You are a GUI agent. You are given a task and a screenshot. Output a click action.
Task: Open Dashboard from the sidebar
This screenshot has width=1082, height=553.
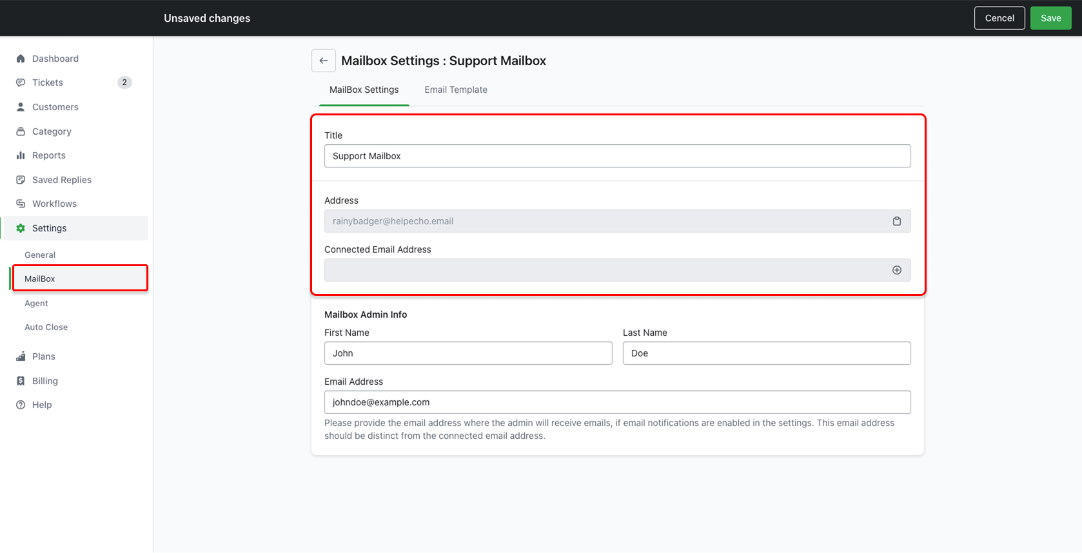(x=55, y=59)
